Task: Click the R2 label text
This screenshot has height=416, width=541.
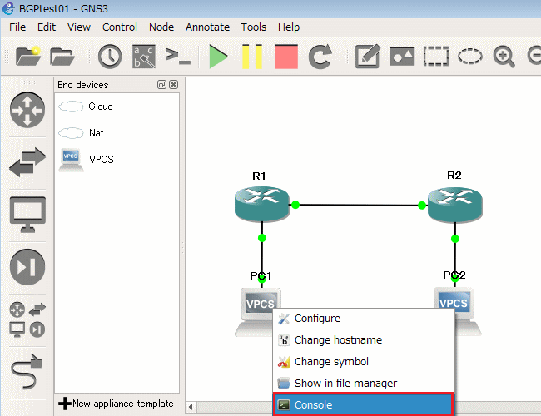Action: pos(454,176)
